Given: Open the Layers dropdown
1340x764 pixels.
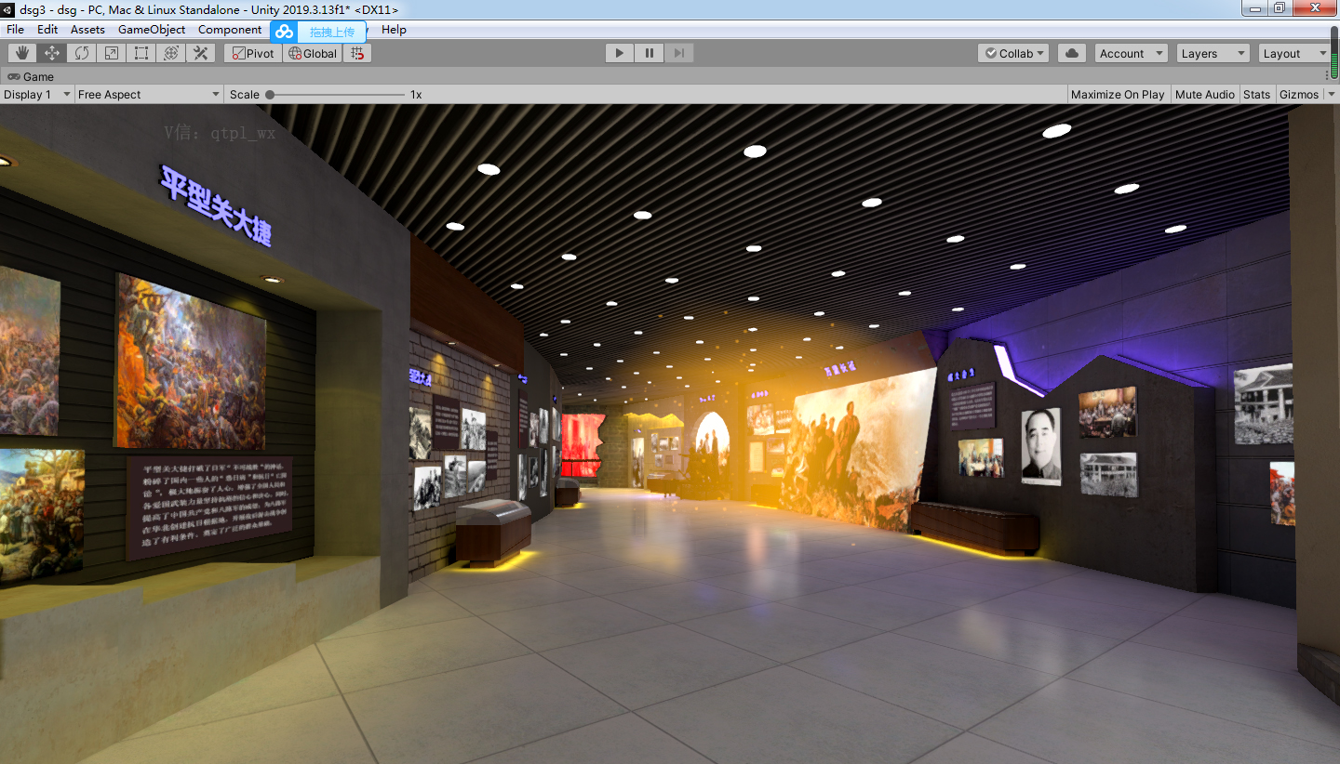Looking at the screenshot, I should (x=1213, y=53).
